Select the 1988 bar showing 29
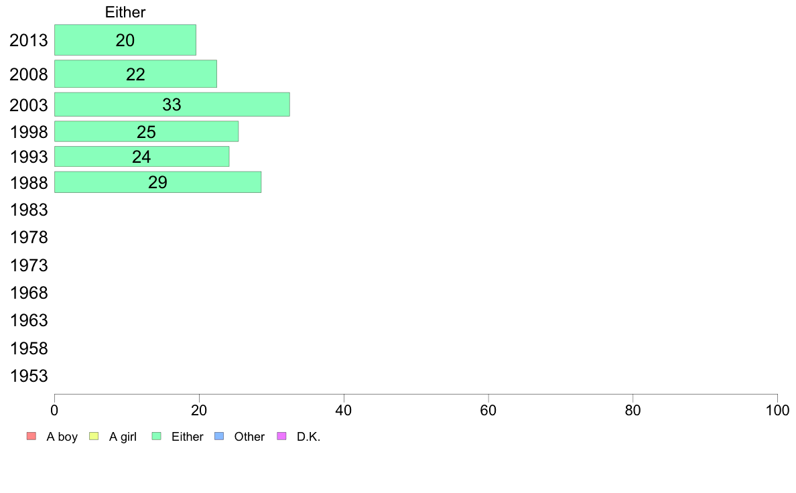Image resolution: width=796 pixels, height=493 pixels. (x=158, y=182)
